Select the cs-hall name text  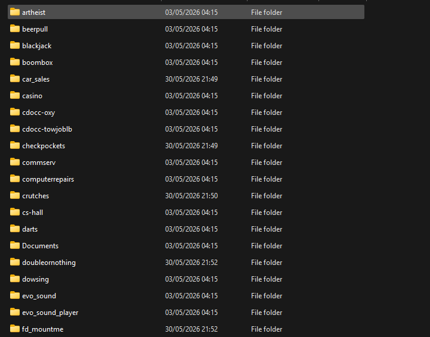(33, 213)
